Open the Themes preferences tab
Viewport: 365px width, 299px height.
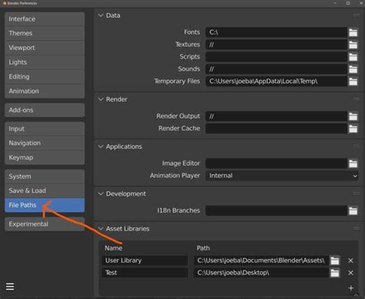[x=45, y=33]
